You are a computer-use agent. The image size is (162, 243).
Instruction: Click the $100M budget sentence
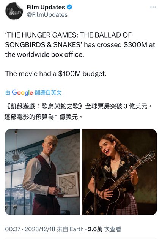(56, 74)
